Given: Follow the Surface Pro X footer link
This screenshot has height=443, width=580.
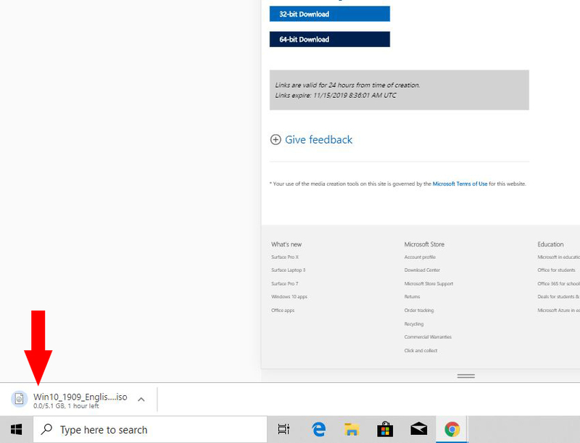Looking at the screenshot, I should pyautogui.click(x=285, y=257).
